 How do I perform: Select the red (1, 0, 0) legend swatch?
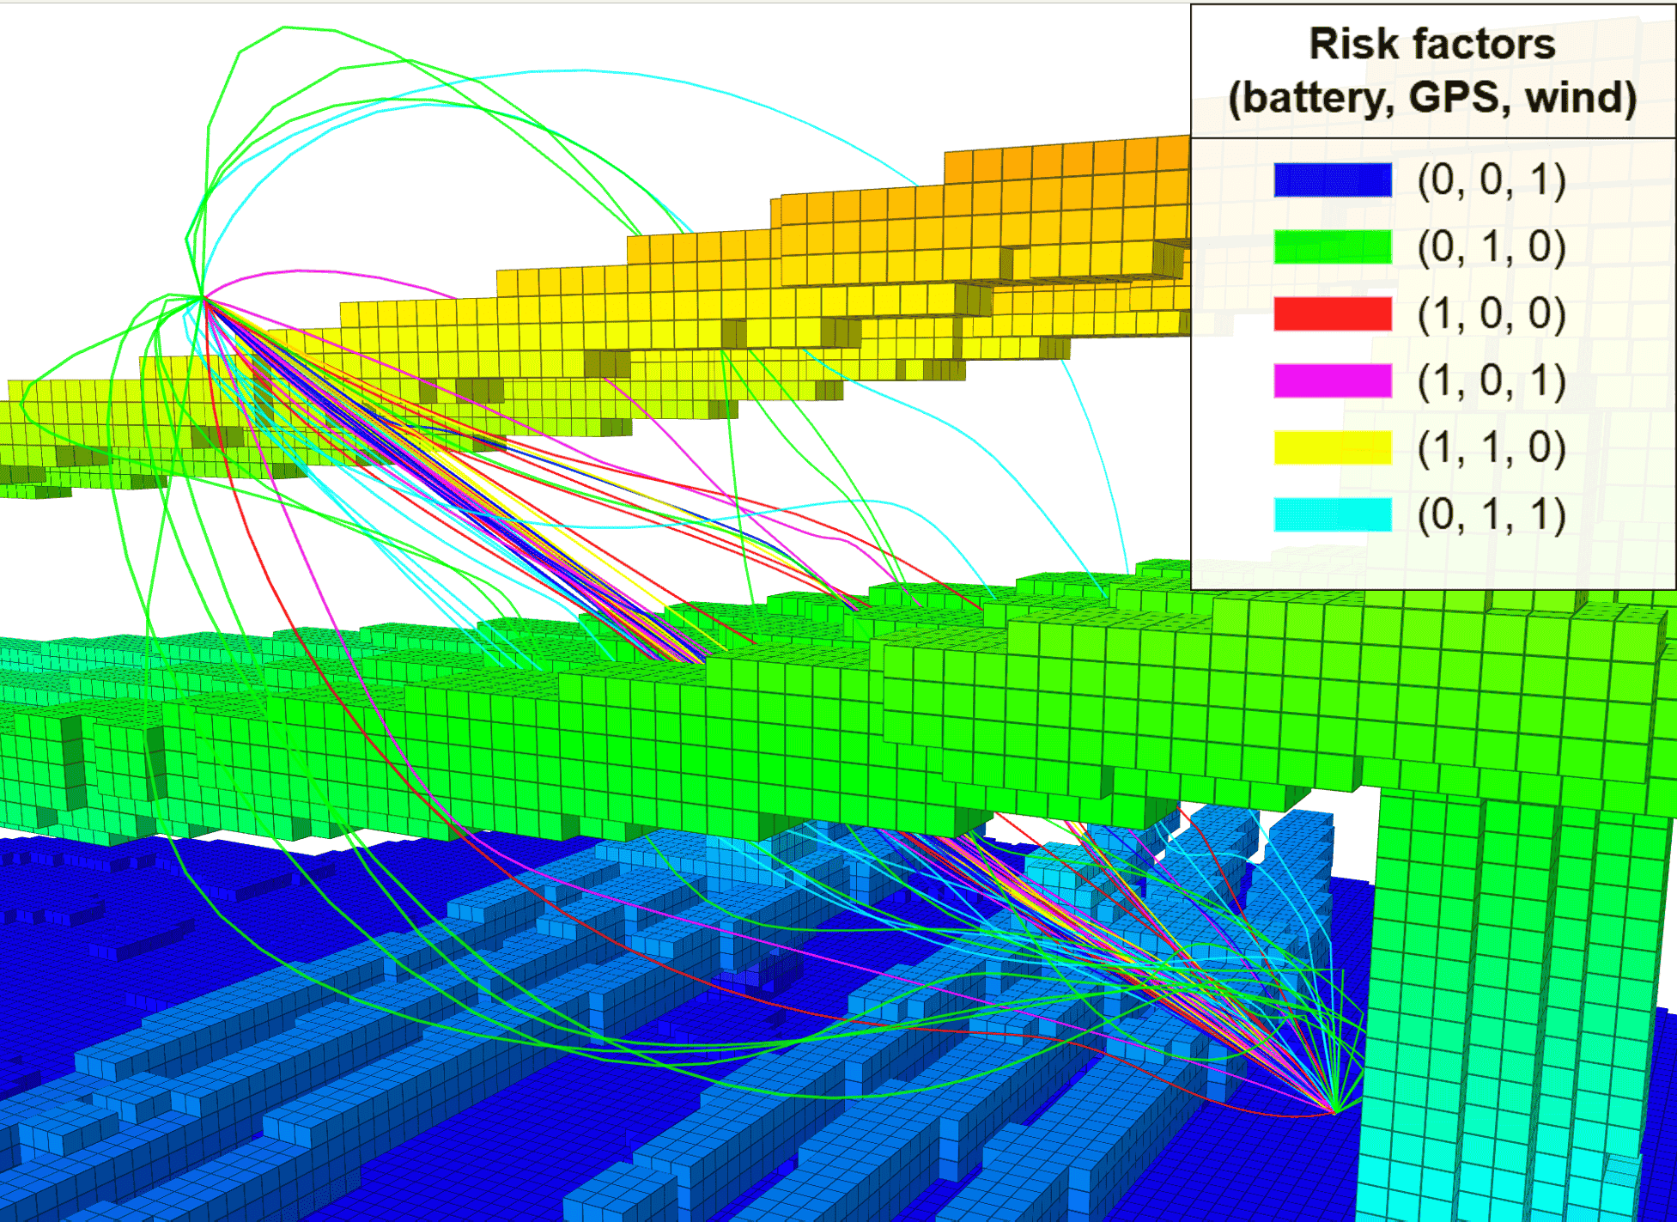coord(1332,314)
